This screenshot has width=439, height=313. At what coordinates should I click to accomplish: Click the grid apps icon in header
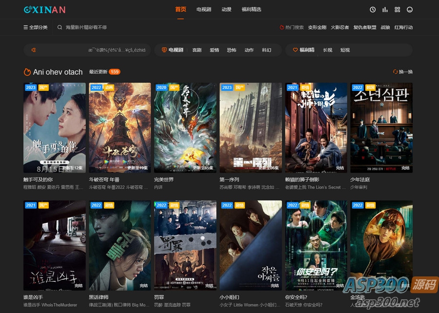(x=397, y=9)
